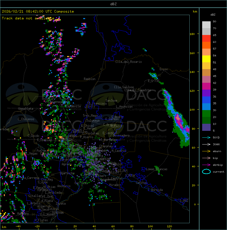
Task: Click the '120' tick on the horizontal km axis
Action: pos(169,226)
